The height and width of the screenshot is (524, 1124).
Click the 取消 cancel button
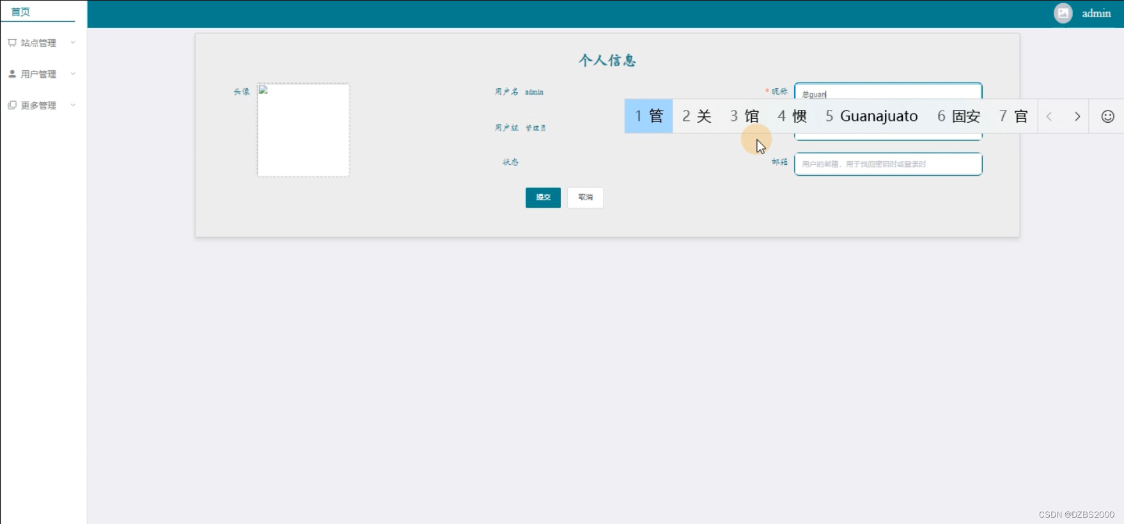click(585, 197)
